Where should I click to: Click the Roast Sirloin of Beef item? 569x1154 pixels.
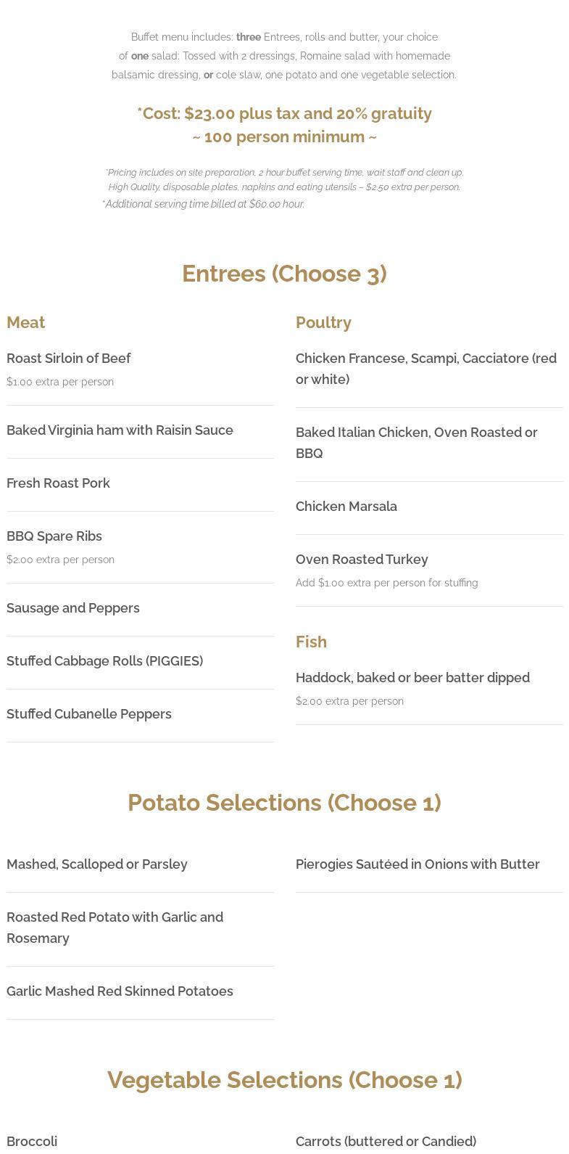[x=69, y=359]
